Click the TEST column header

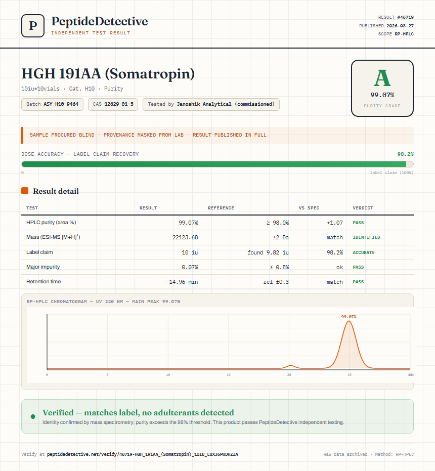[32, 208]
